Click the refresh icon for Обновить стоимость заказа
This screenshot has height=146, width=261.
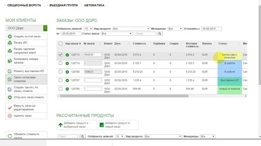10,136
